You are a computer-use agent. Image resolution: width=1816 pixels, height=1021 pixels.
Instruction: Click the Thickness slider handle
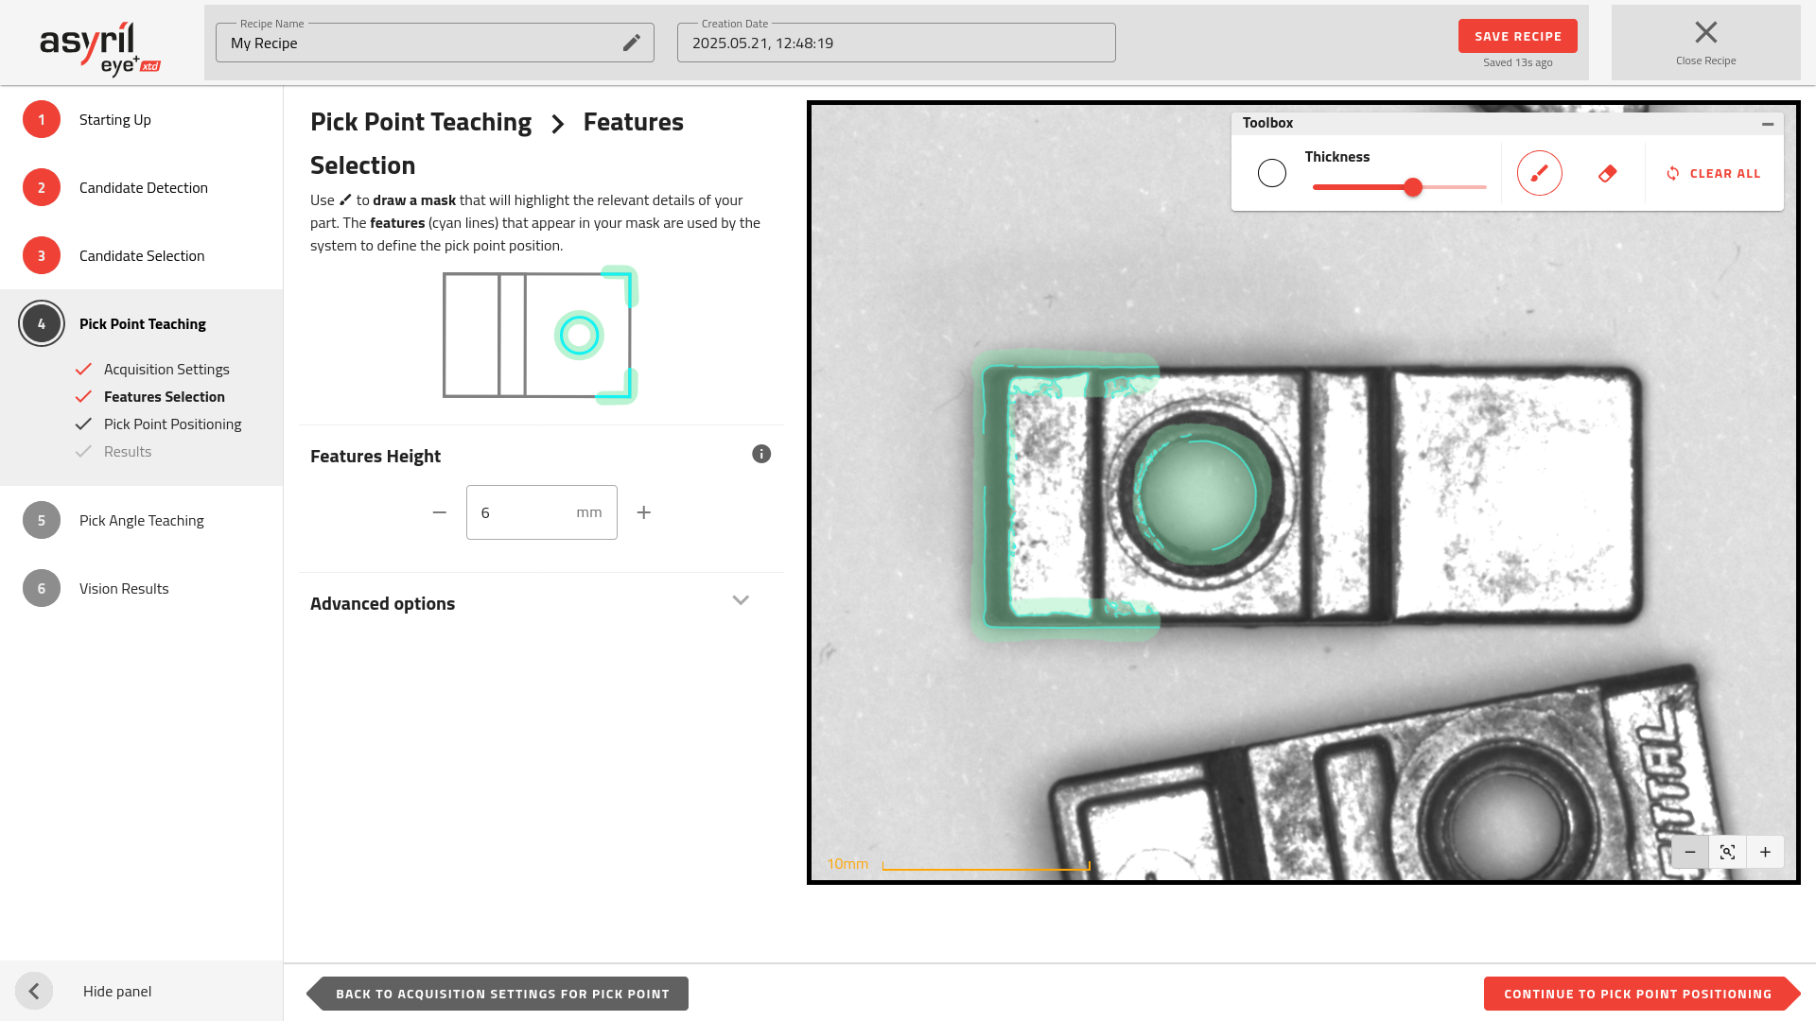1413,187
